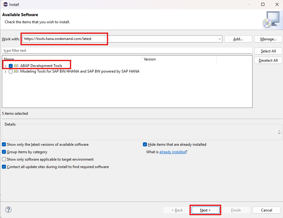
Task: Click the type filter text field
Action: pyautogui.click(x=127, y=51)
